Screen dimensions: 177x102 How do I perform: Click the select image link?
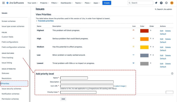(x=120, y=86)
